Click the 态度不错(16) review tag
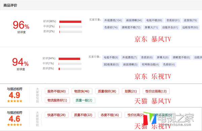Screen dimensions: 202x131 tap(110, 115)
